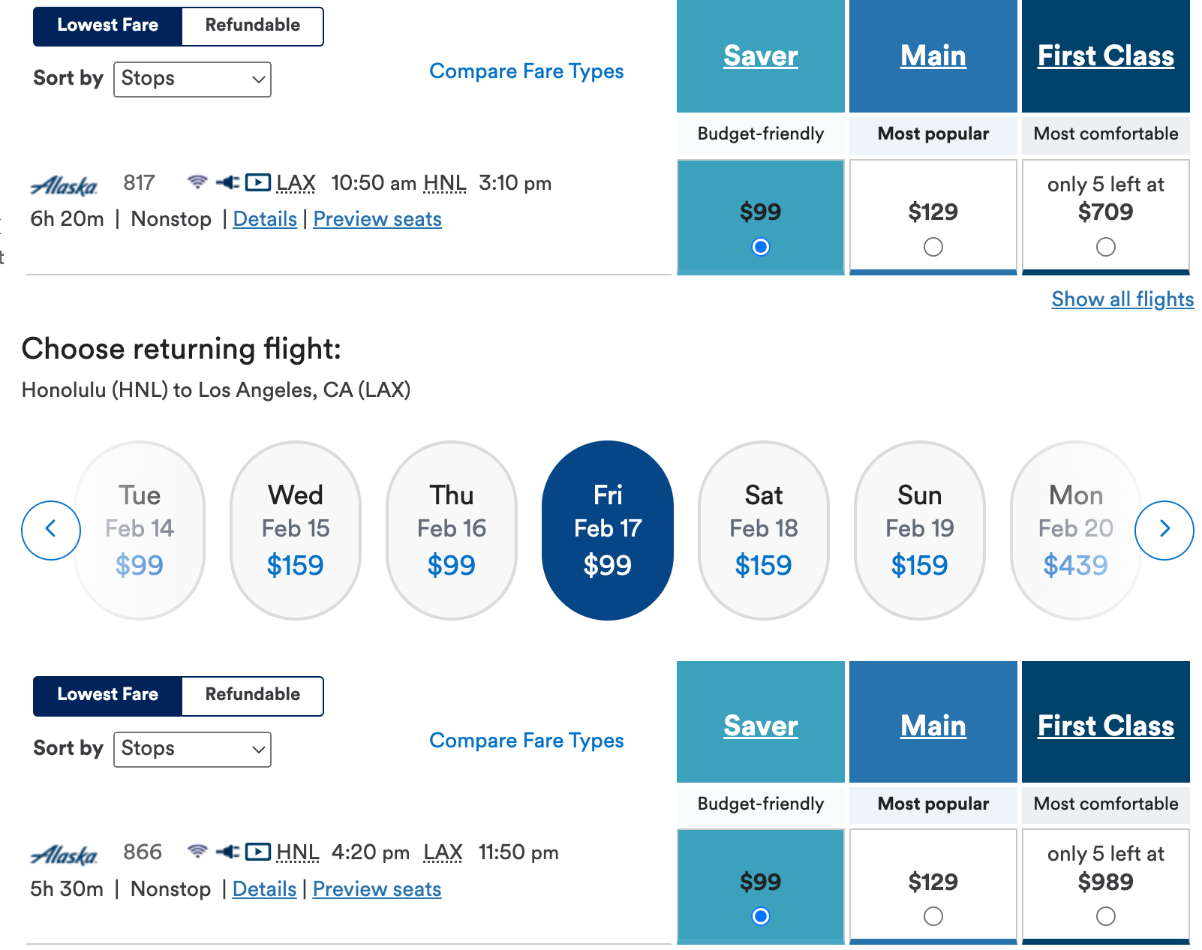
Task: Open the departing flight Sort by dropdown
Action: coord(192,80)
